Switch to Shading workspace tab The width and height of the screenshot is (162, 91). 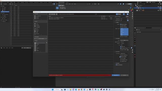41,2
